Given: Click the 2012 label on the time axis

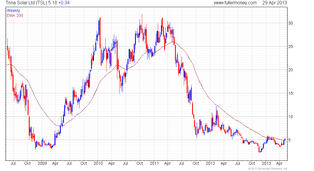Looking at the screenshot, I should click(210, 163).
